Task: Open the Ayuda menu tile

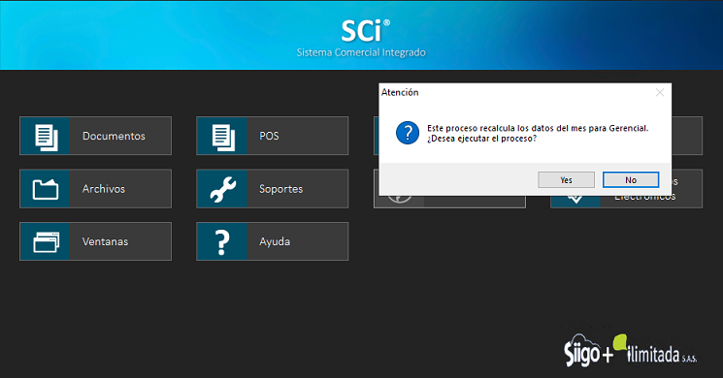Action: 273,241
